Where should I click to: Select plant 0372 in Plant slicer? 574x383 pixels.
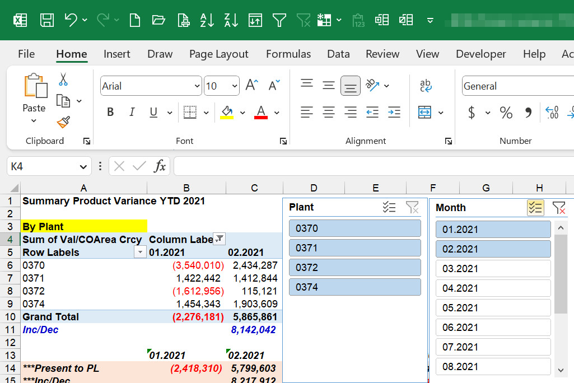(354, 268)
